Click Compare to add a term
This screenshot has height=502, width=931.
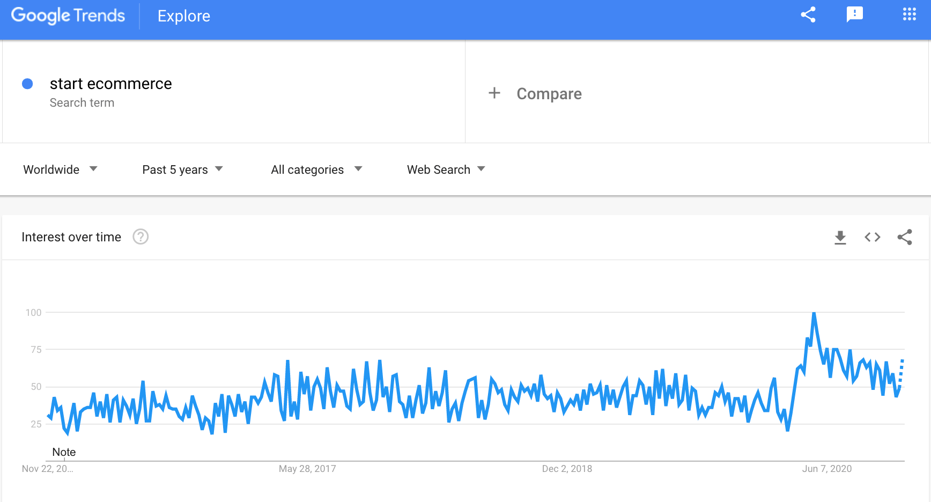549,94
